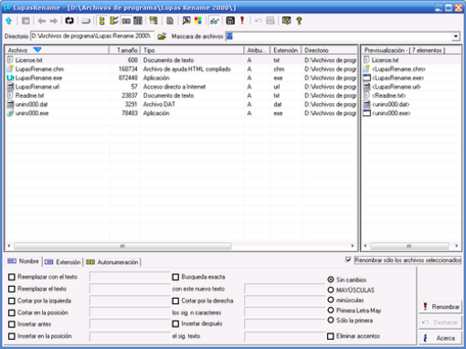Check Reemplazar con el texto
466x349 pixels.
coord(12,277)
